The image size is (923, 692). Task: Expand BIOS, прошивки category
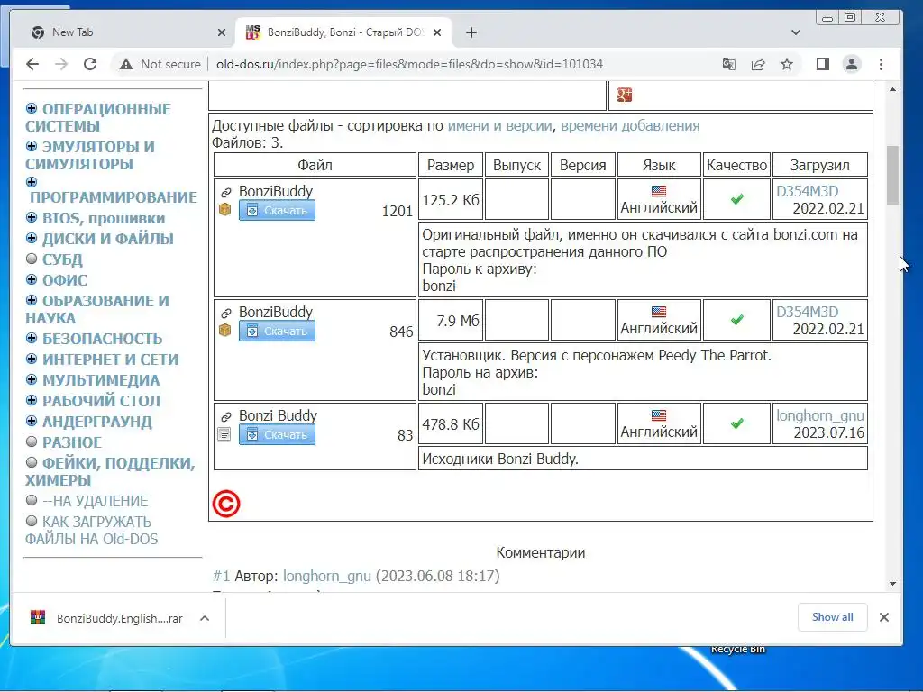tap(32, 218)
